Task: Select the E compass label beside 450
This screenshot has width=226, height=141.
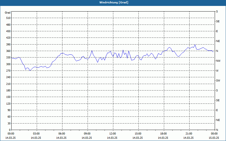Action: [x=217, y=31]
